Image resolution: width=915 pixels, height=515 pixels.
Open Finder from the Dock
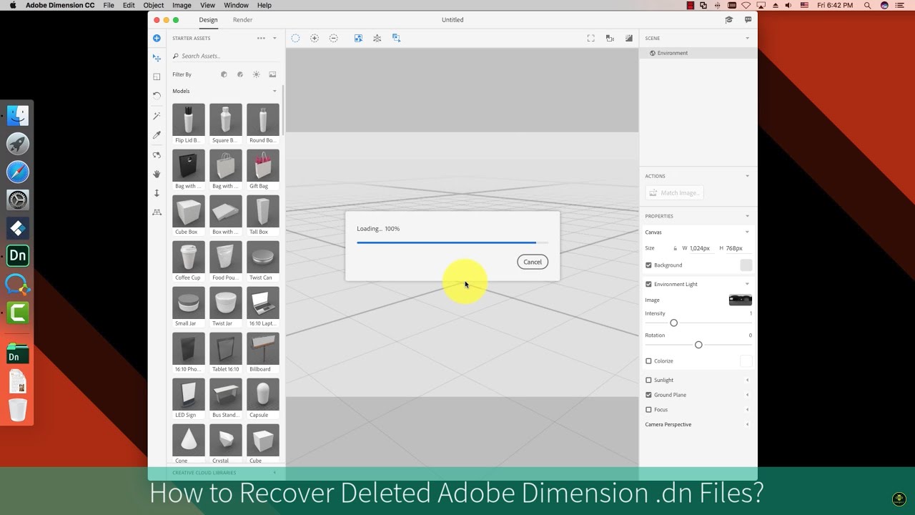click(x=18, y=116)
